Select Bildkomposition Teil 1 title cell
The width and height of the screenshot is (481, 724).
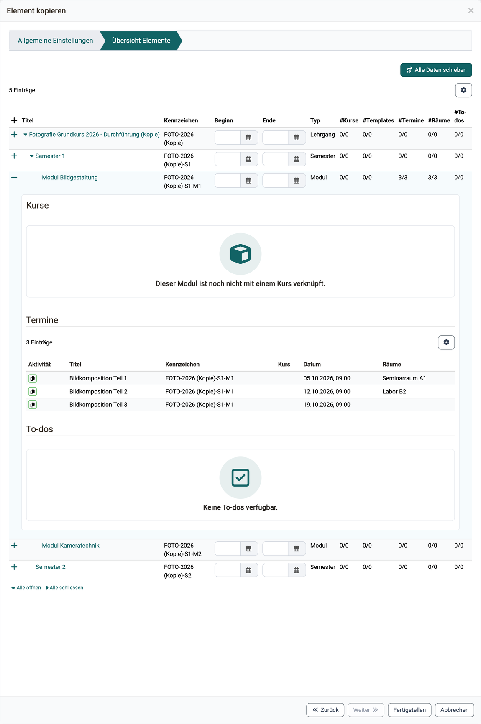coord(98,378)
